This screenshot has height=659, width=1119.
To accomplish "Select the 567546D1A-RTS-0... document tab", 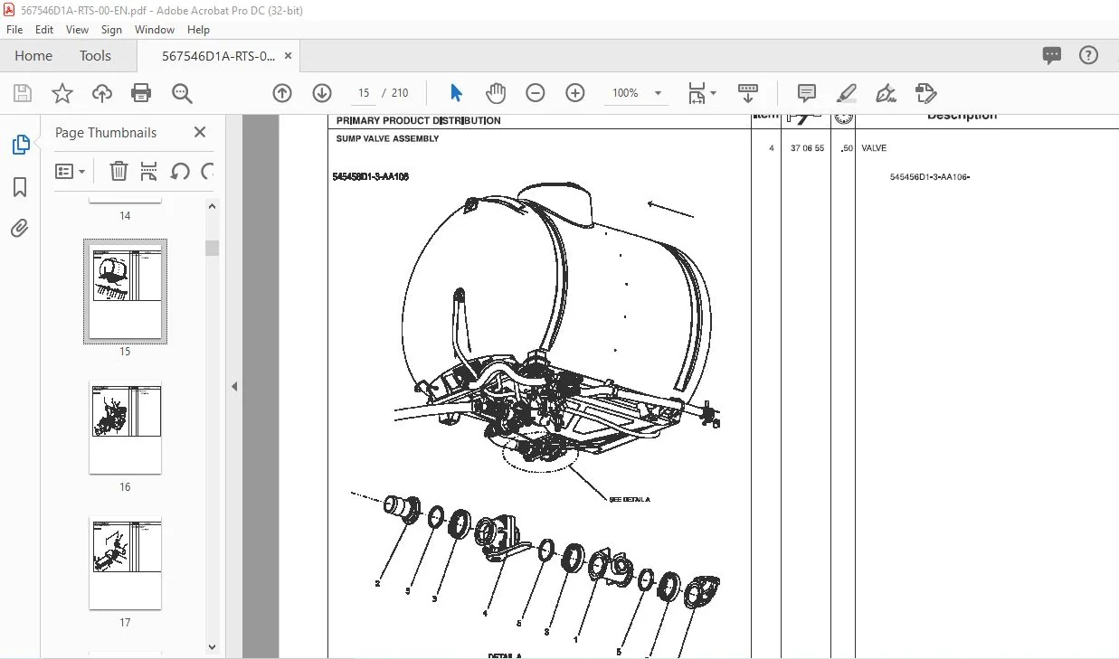I will (218, 55).
